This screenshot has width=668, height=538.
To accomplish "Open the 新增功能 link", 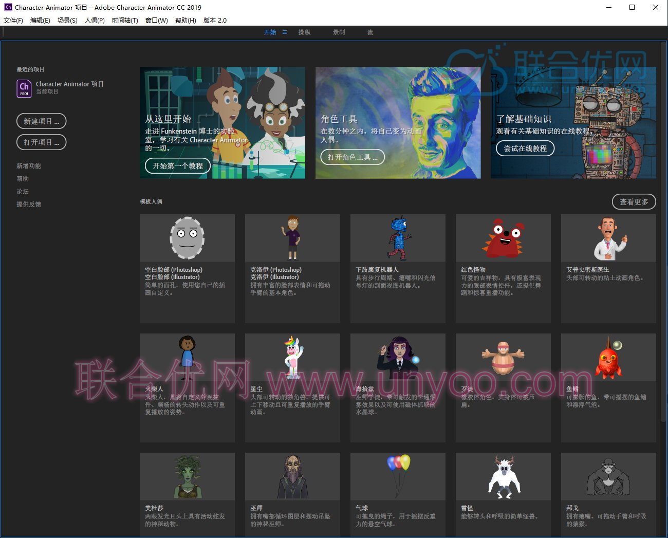I will [x=29, y=166].
